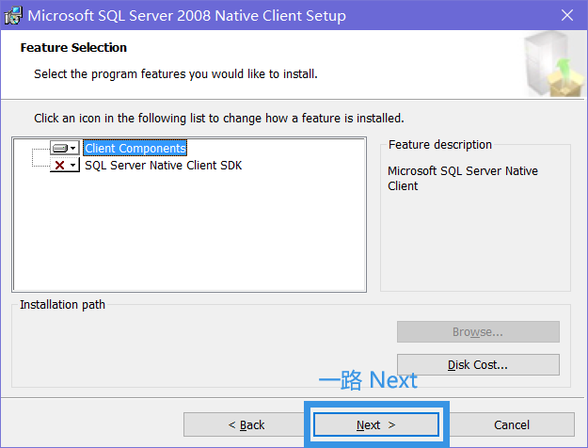Click the grayed-out Browse button
The height and width of the screenshot is (448, 588).
click(478, 331)
